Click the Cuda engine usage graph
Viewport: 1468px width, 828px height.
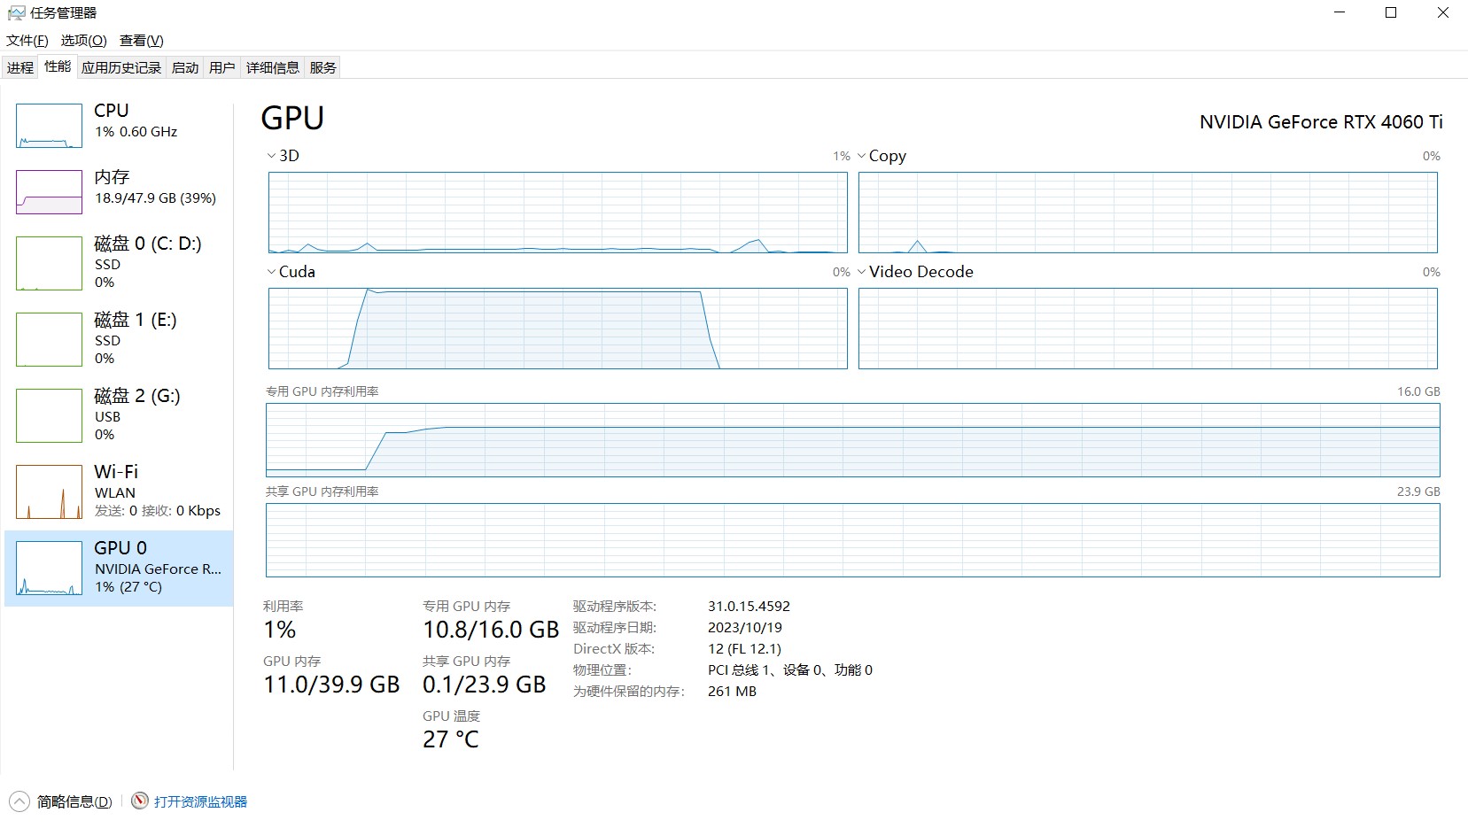click(x=558, y=329)
